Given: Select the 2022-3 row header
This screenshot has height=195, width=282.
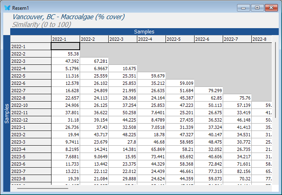Looking at the screenshot, I should click(31, 61).
